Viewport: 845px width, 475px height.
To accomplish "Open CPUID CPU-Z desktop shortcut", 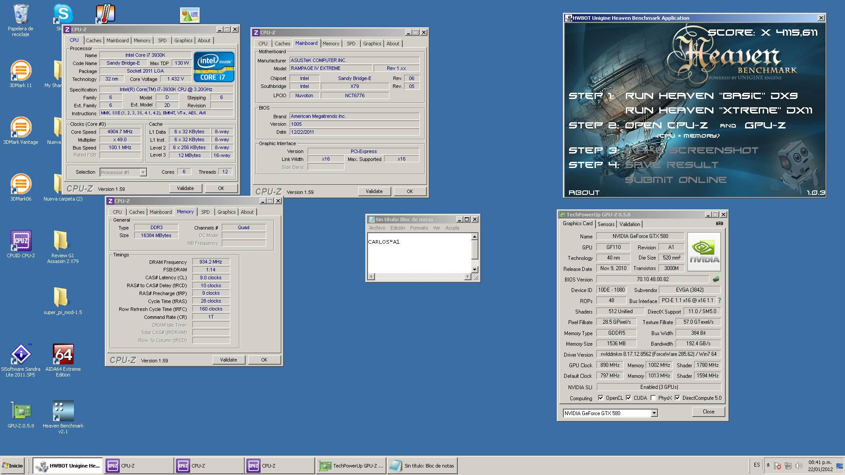I will coord(20,244).
